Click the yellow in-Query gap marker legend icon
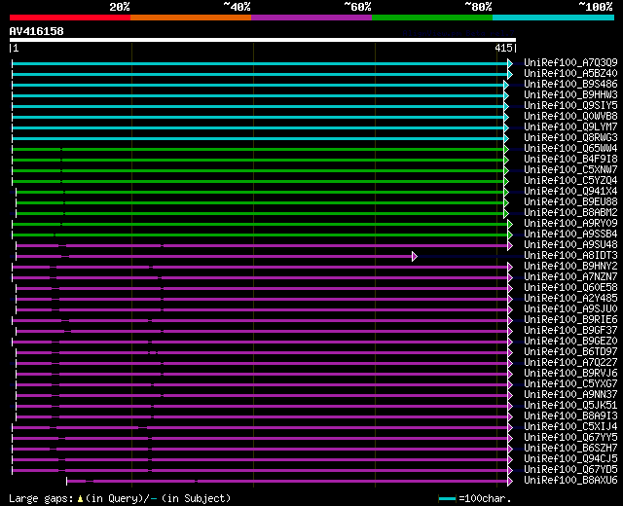Image resolution: width=623 pixels, height=506 pixels. [x=80, y=498]
